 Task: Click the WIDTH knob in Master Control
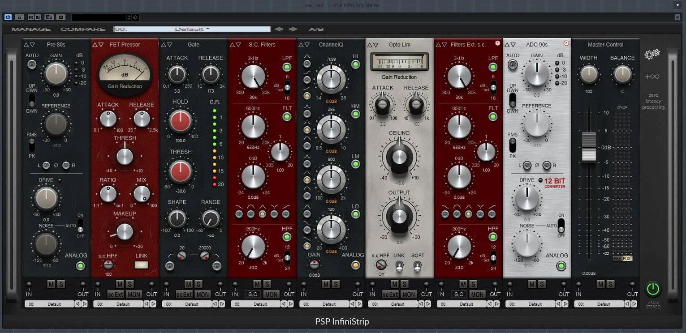[589, 74]
